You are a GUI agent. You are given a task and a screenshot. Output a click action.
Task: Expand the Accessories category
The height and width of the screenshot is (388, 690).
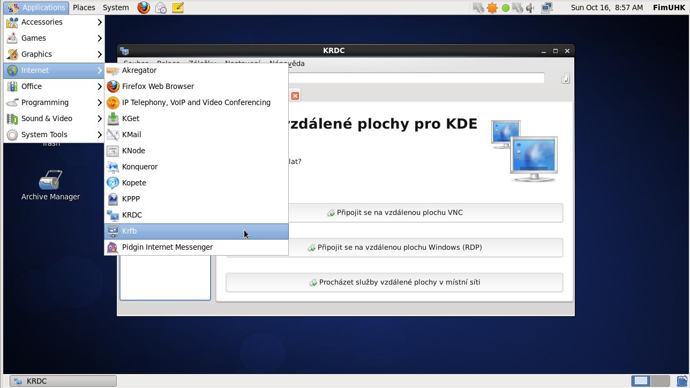click(x=54, y=22)
